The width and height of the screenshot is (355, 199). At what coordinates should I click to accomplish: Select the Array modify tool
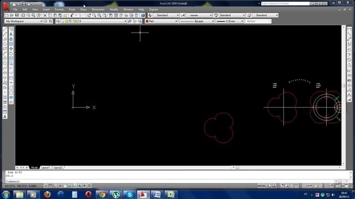(x=11, y=44)
